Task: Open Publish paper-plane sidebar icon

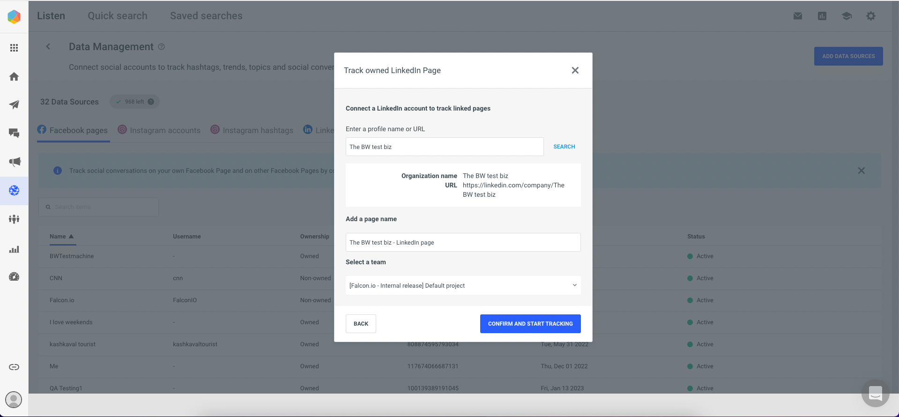Action: [14, 104]
